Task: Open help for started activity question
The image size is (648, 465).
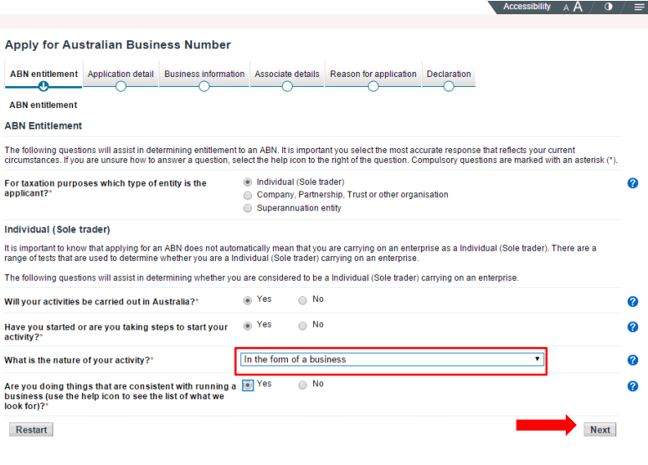Action: (633, 327)
